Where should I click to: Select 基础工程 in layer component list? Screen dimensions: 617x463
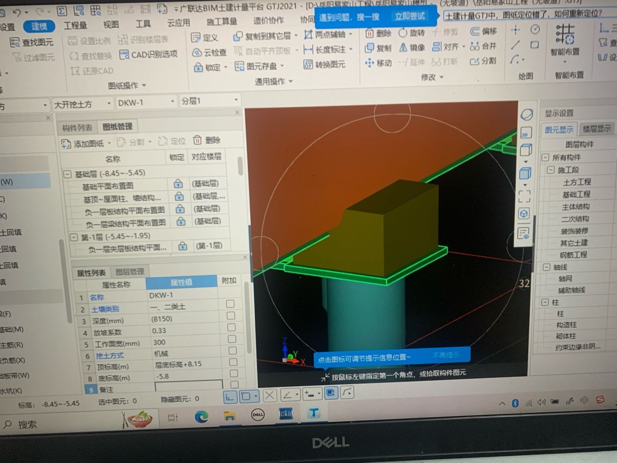point(576,195)
